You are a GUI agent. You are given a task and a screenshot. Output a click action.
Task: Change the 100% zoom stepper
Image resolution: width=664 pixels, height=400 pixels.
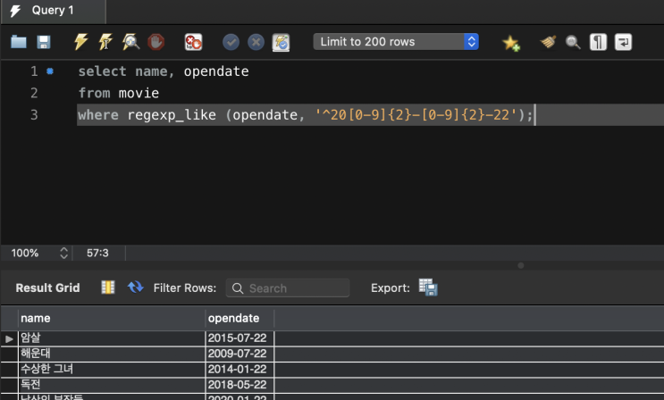tap(64, 253)
